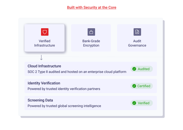Open the Audit Governance tab
The height and width of the screenshot is (130, 183).
(137, 38)
